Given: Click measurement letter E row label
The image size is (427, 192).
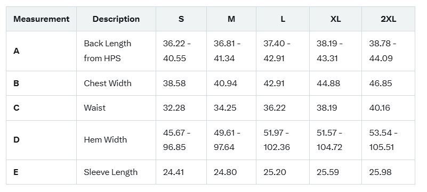Looking at the screenshot, I should [x=16, y=172].
